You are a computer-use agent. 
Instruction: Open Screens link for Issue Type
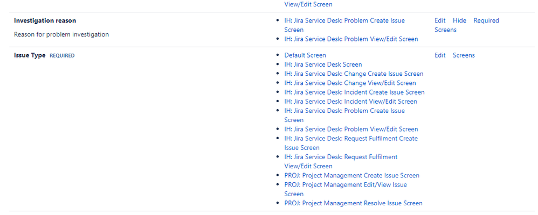click(464, 55)
